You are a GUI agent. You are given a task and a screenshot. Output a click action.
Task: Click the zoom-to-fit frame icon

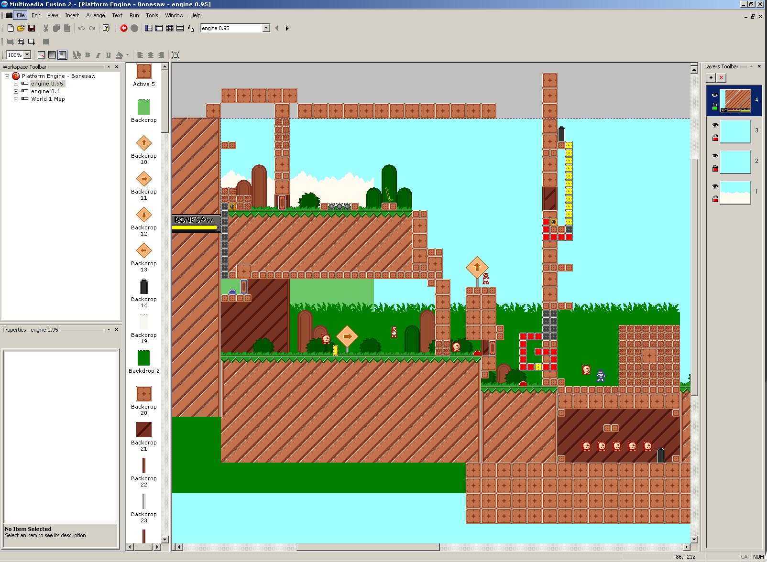[x=175, y=55]
